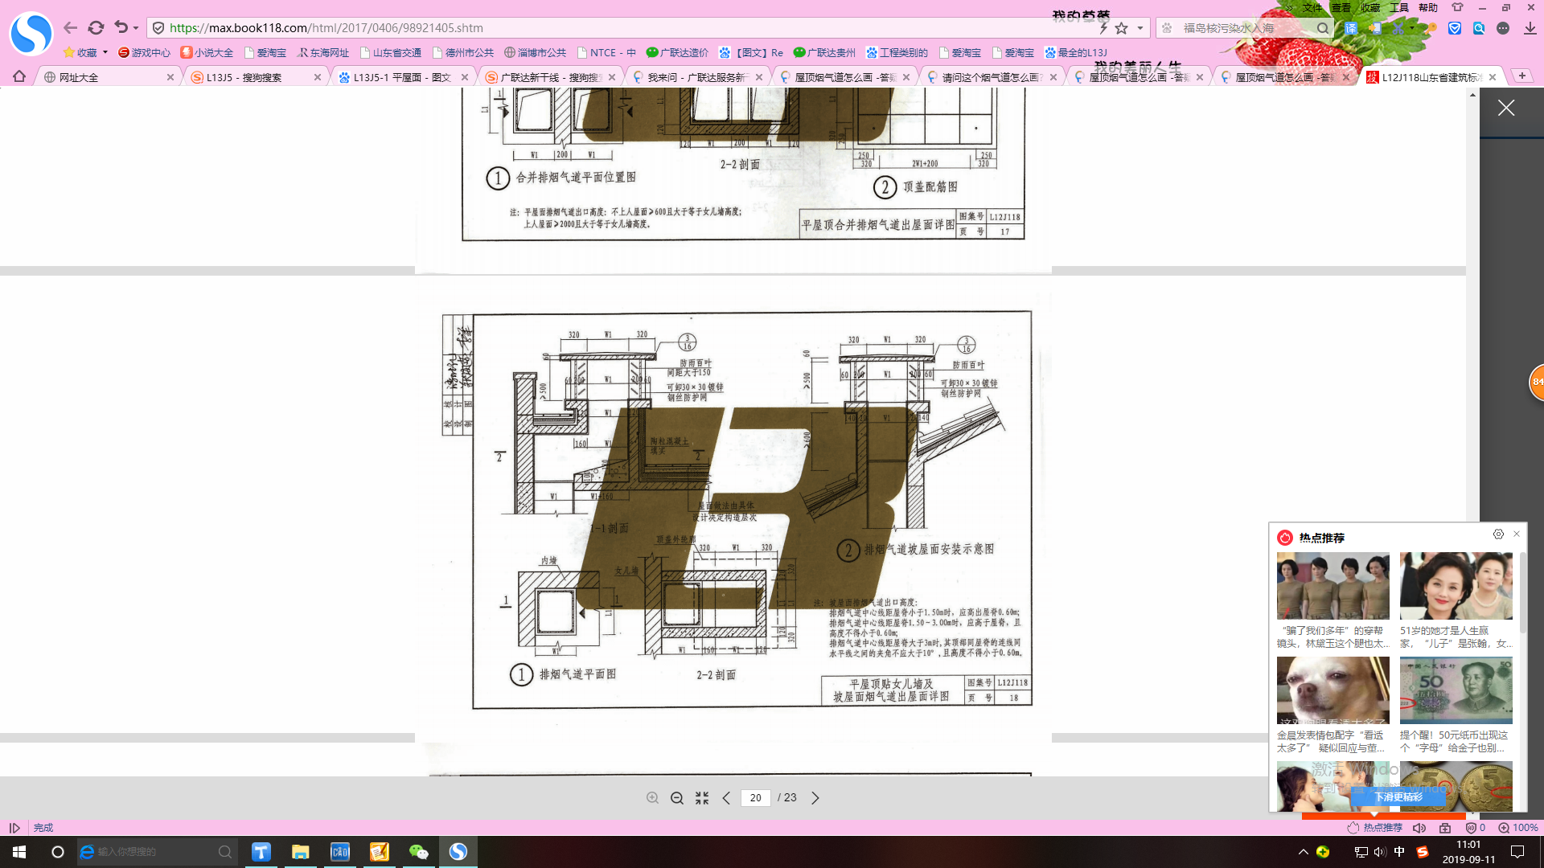Open the 东海网址 bookmark
The height and width of the screenshot is (868, 1544).
(323, 52)
